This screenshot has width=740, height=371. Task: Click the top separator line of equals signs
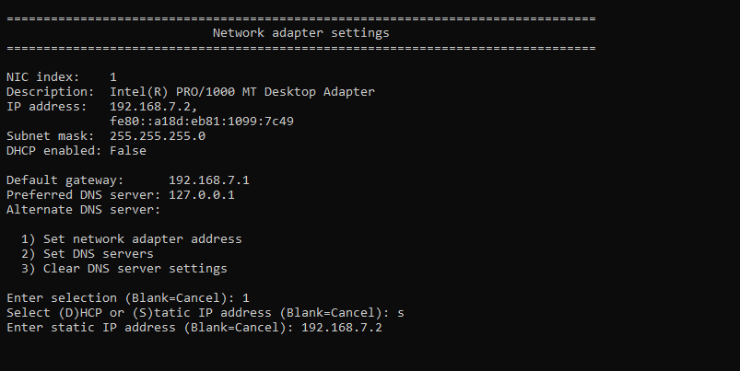[x=301, y=18]
